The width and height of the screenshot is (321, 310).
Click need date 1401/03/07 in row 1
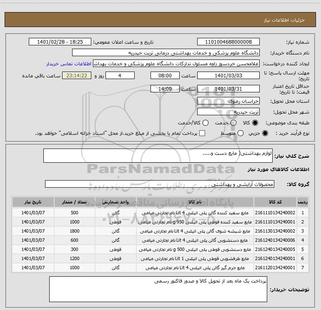(x=33, y=213)
